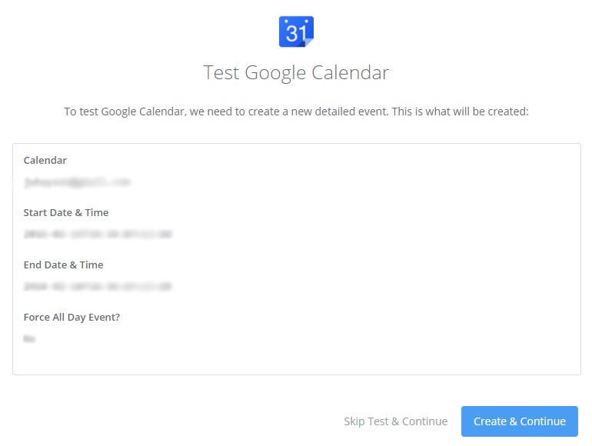Click the Start Date & Time label
Viewport: 592px width, 446px height.
click(65, 212)
